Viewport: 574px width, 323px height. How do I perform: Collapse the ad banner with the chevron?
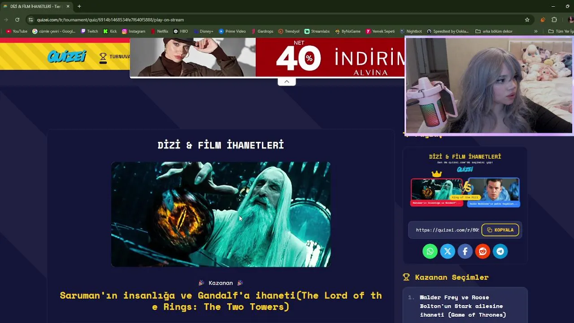[287, 82]
